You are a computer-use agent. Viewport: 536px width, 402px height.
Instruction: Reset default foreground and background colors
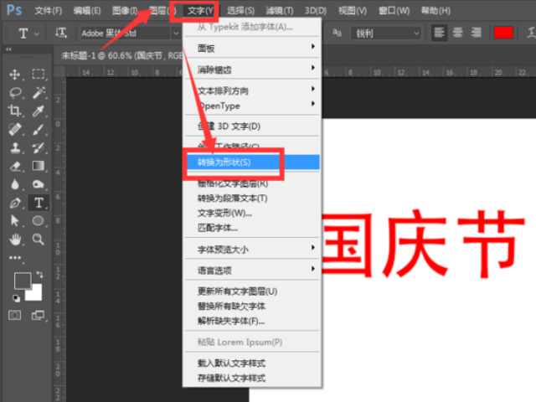[x=16, y=298]
